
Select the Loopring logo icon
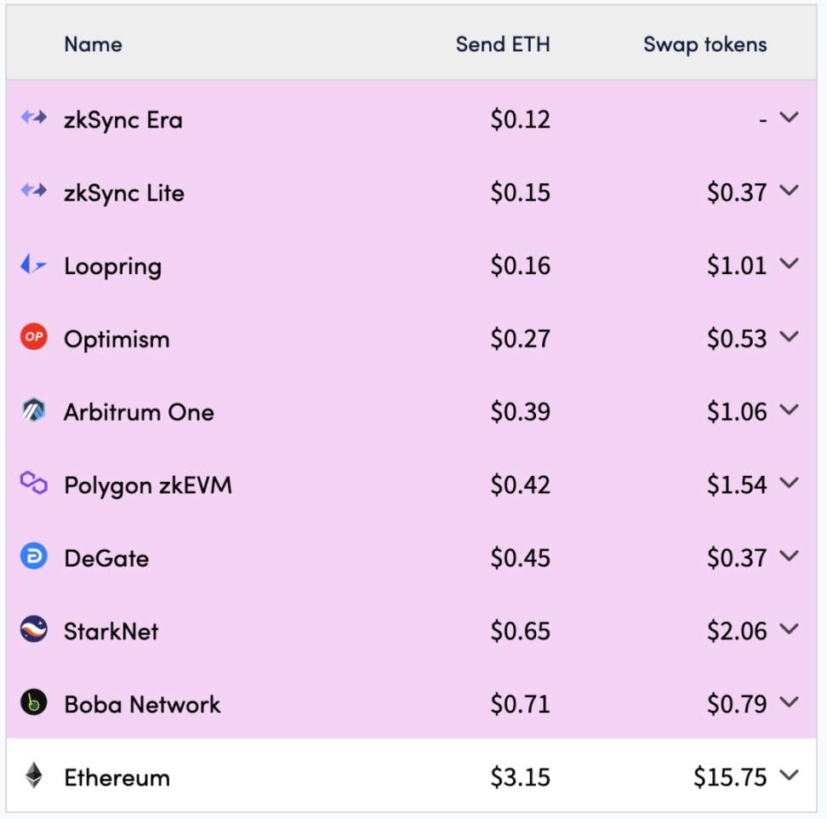coord(33,264)
